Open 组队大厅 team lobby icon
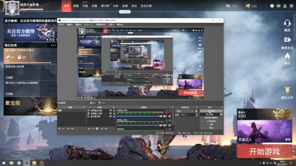 coord(287,90)
